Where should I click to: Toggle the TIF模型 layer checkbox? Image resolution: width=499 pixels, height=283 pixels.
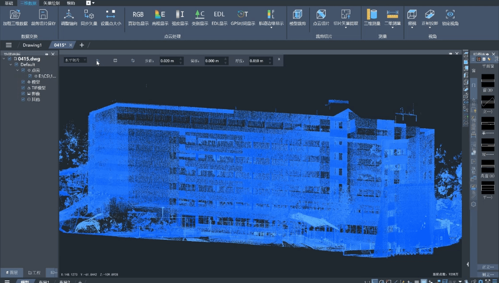coord(23,88)
